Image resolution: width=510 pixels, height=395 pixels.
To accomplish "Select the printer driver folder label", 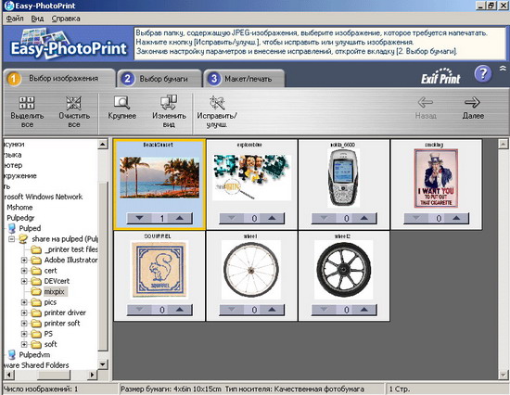I will click(65, 312).
